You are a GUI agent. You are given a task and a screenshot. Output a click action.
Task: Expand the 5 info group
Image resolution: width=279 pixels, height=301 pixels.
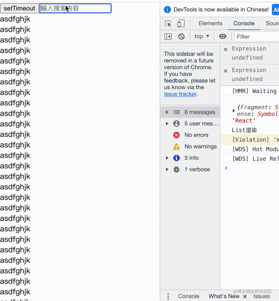coord(167,158)
